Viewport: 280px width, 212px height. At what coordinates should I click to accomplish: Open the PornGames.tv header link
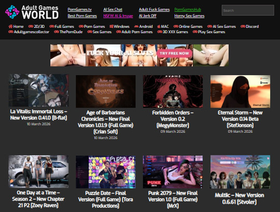80,9
